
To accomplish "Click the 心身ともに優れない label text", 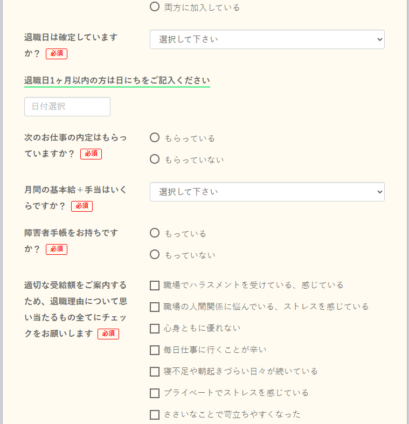I will (202, 328).
